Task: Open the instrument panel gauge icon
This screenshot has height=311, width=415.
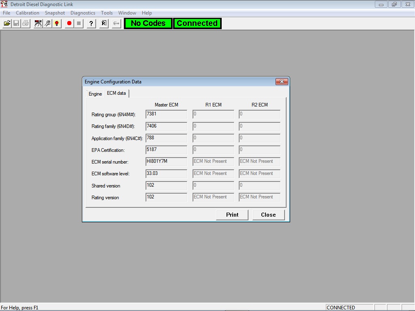Action: [37, 23]
